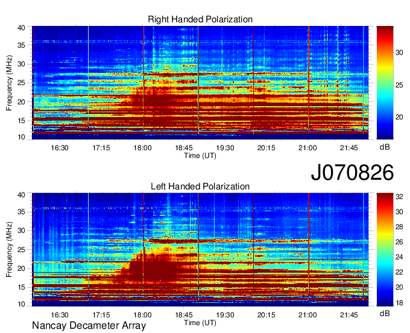Click the 20 dB value on Left Handed color bar
The width and height of the screenshot is (410, 333).
399,288
